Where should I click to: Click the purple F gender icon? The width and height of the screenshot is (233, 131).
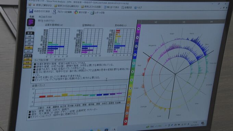click(x=31, y=22)
